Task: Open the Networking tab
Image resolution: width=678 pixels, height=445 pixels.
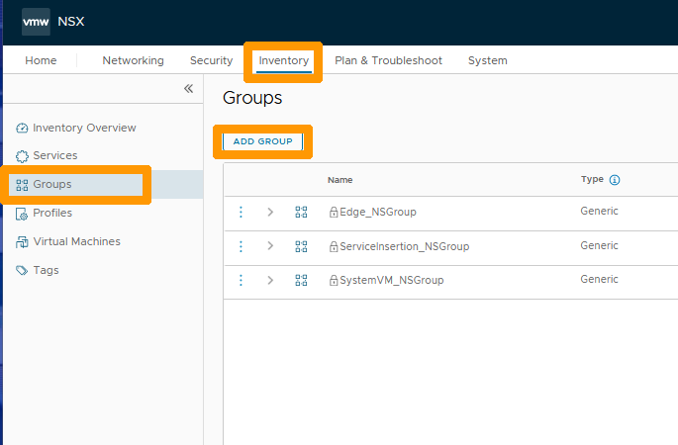Action: pos(134,60)
